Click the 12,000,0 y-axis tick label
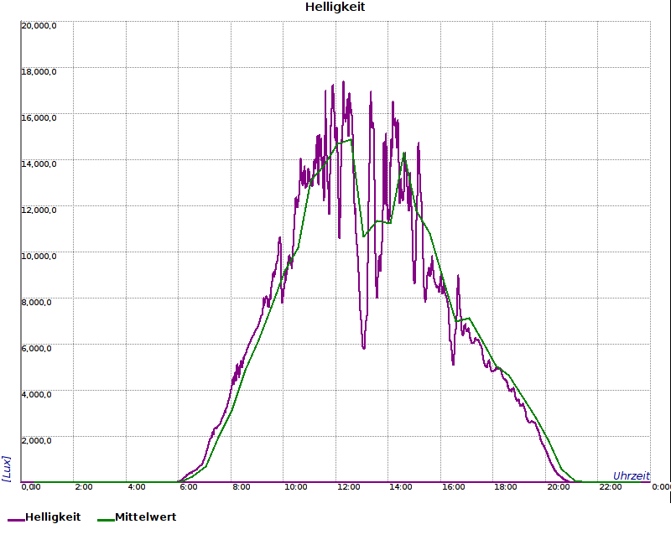The height and width of the screenshot is (545, 671). click(39, 210)
